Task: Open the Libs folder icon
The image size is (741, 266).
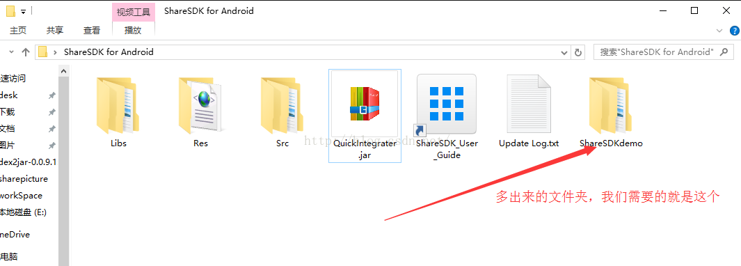Action: pos(117,106)
